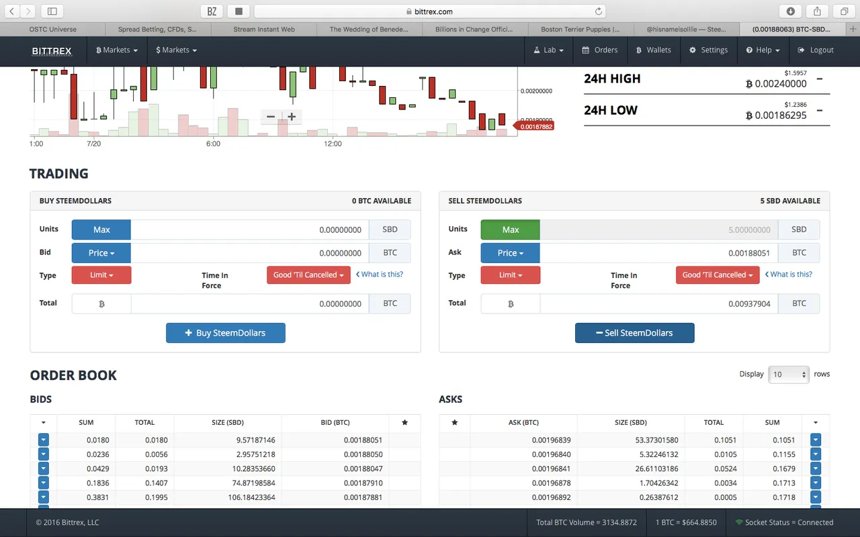Change the Display rows selector

pyautogui.click(x=788, y=375)
